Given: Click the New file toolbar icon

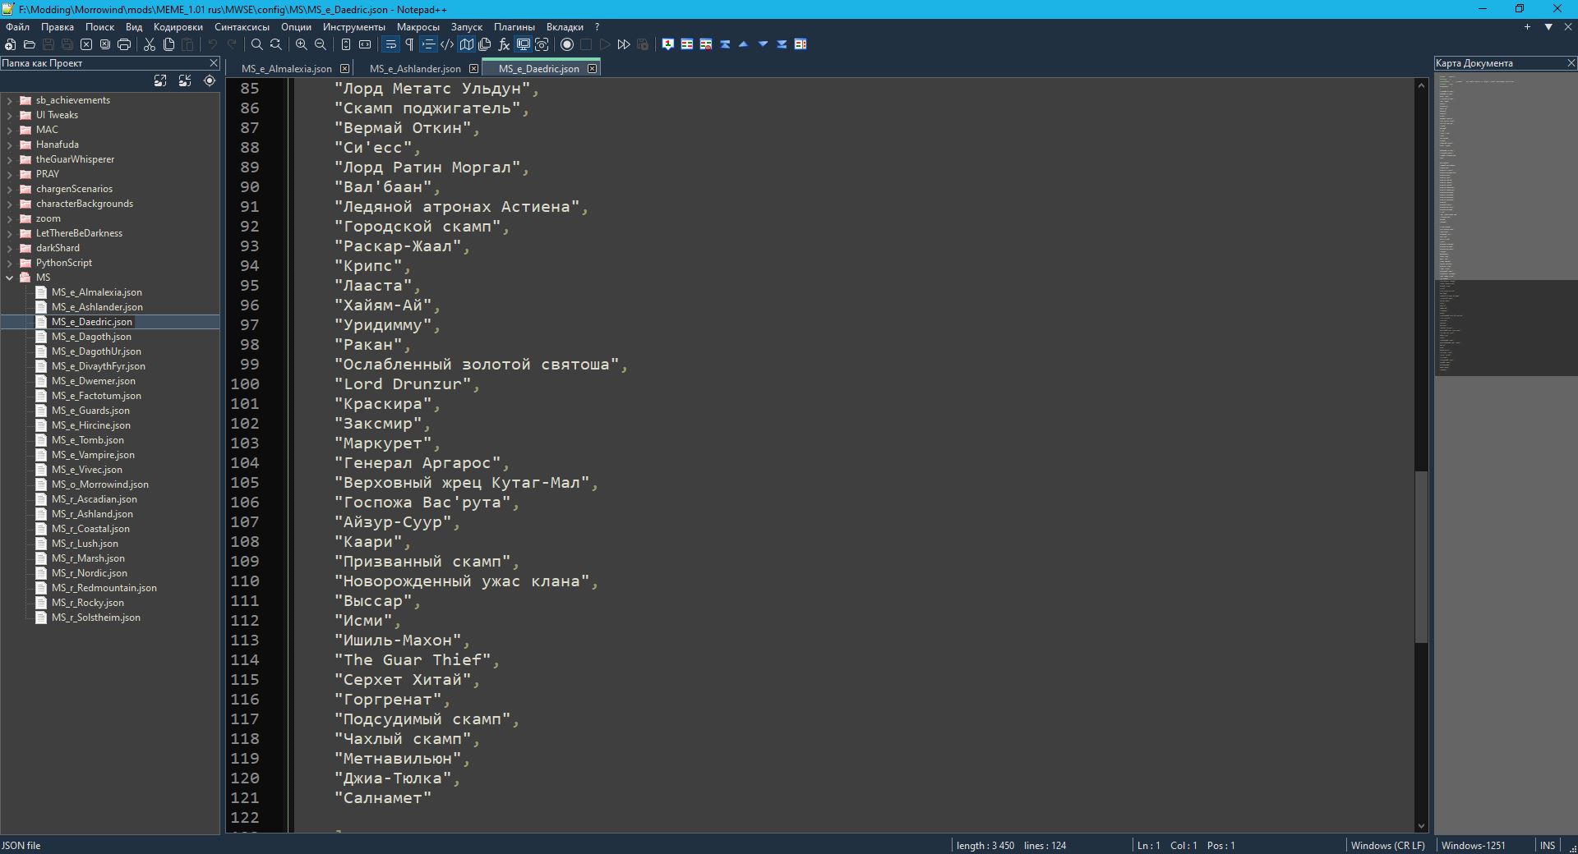Looking at the screenshot, I should point(11,44).
